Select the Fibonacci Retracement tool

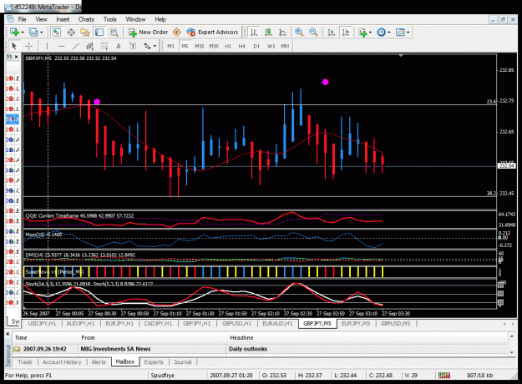click(x=104, y=46)
